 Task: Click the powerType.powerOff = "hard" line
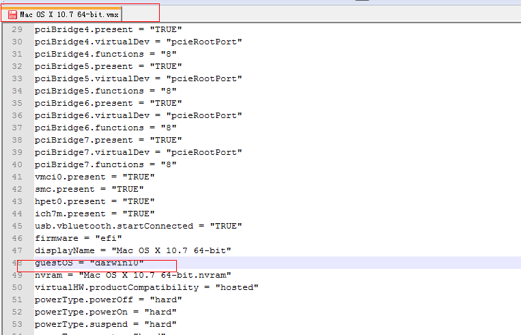pyautogui.click(x=109, y=300)
